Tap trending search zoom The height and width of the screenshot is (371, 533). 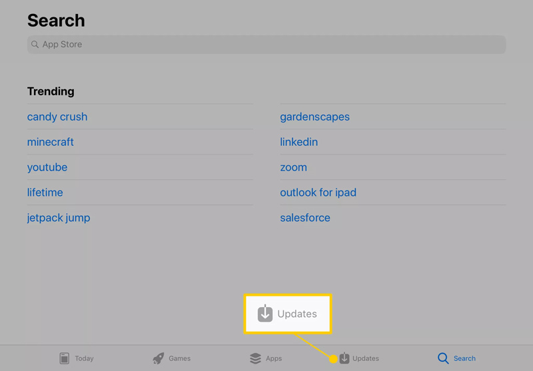[x=293, y=167]
